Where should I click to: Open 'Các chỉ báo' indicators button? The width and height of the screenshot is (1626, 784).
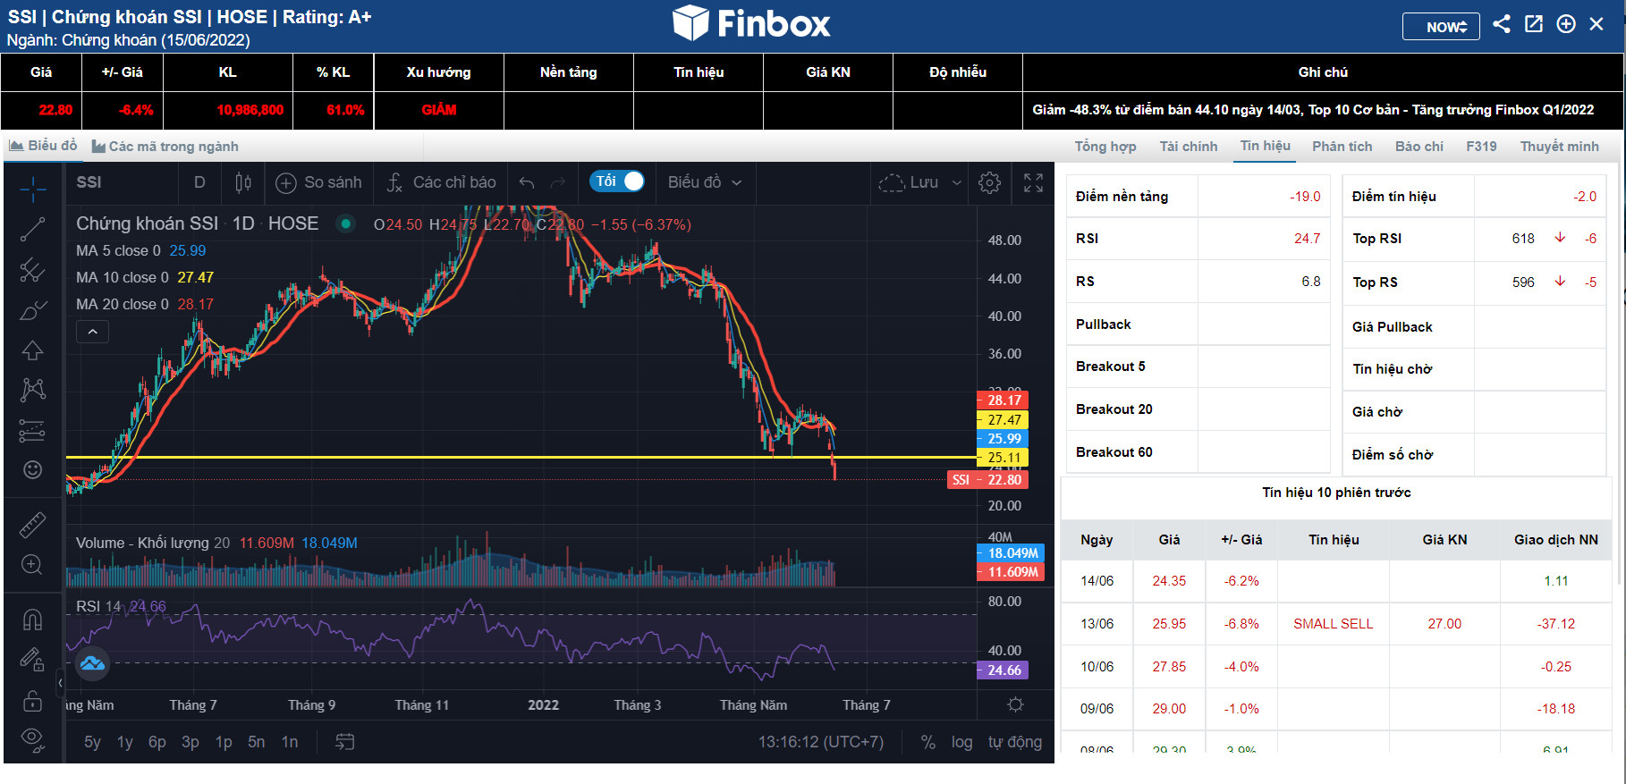click(442, 182)
